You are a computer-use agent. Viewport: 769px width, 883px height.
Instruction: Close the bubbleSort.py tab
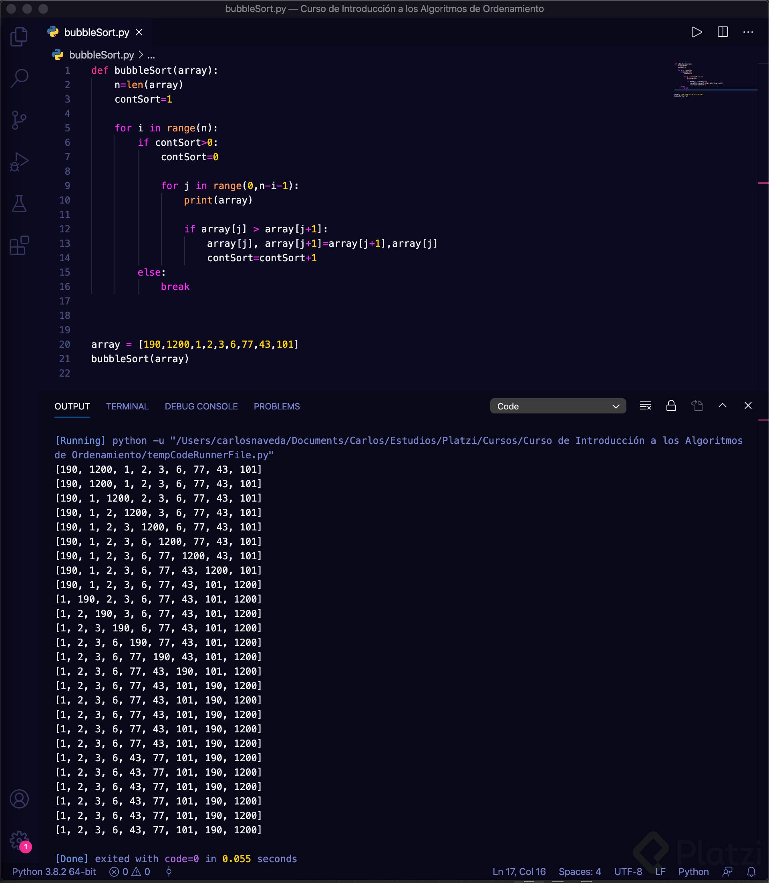(139, 32)
